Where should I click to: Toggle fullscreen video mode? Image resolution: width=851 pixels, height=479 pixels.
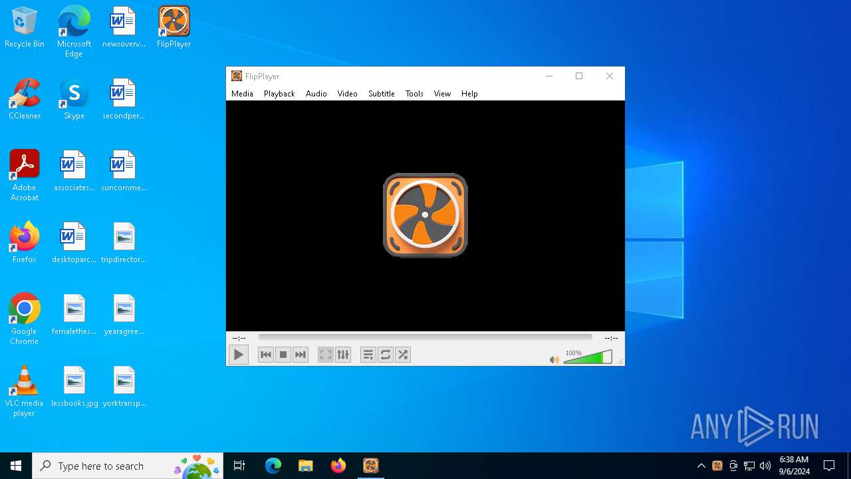(325, 355)
